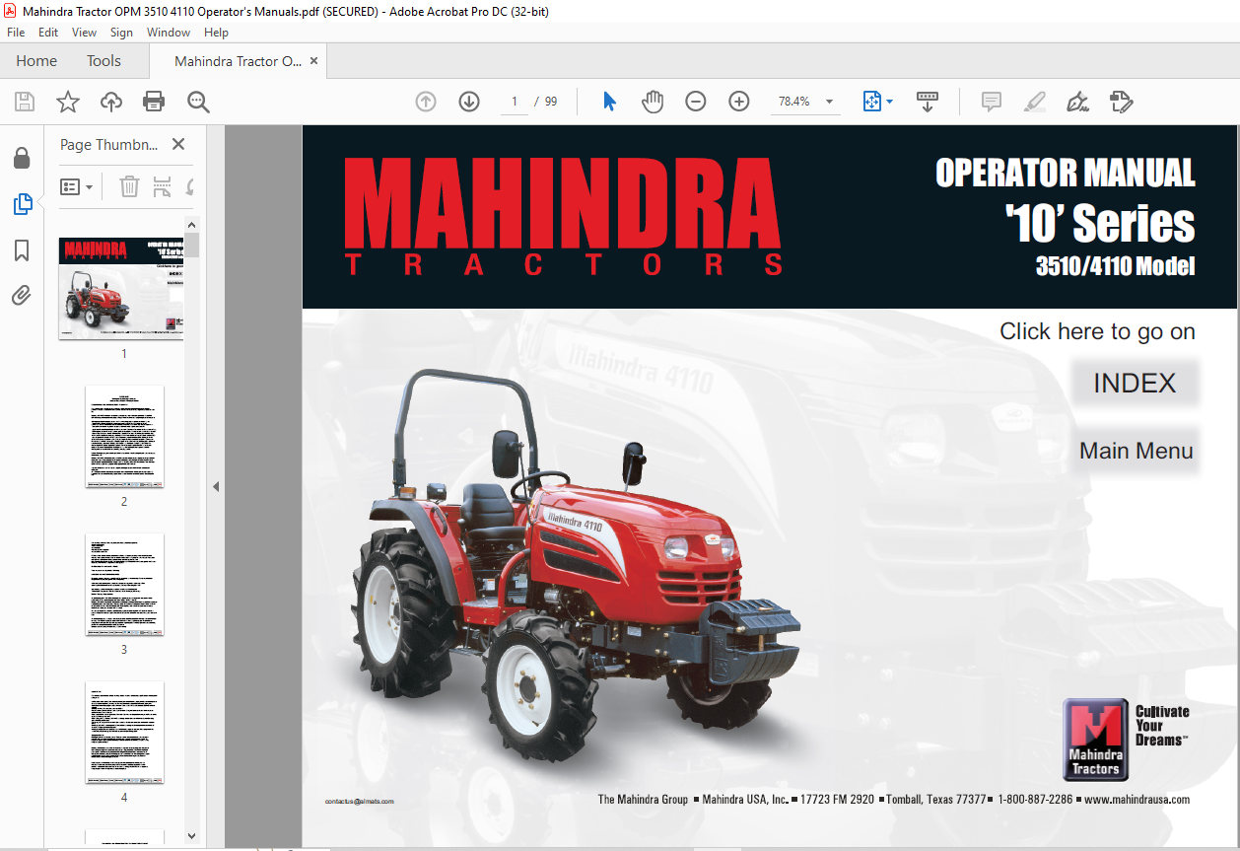The height and width of the screenshot is (851, 1240).
Task: Expand fit page options arrow
Action: click(889, 102)
